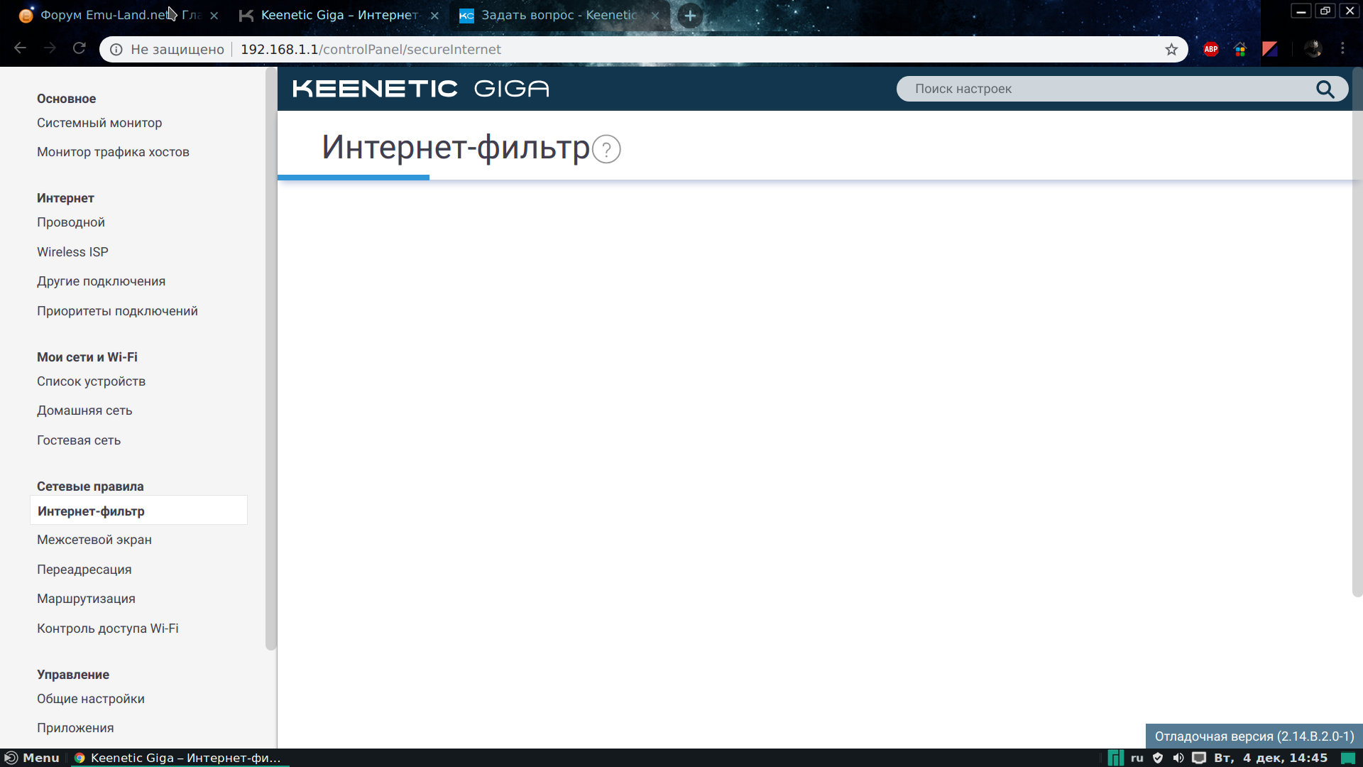Select the Keenetic Giga – Интернет tab
The width and height of the screenshot is (1363, 767).
(338, 15)
